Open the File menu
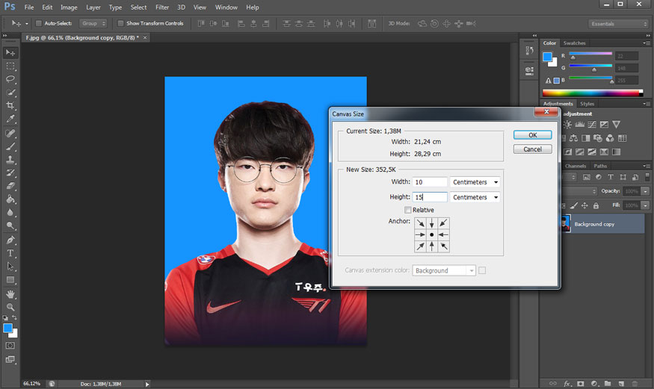The height and width of the screenshot is (389, 654). click(x=29, y=7)
